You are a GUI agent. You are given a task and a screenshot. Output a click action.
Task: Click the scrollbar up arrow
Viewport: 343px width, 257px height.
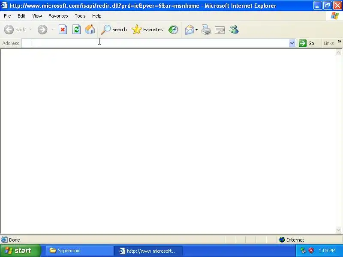coord(338,53)
